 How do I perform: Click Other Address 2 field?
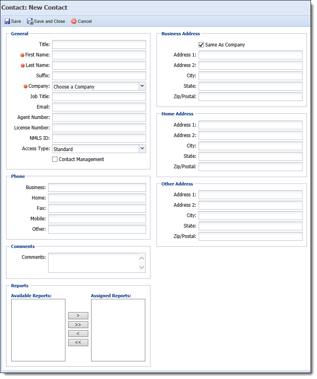tap(251, 205)
